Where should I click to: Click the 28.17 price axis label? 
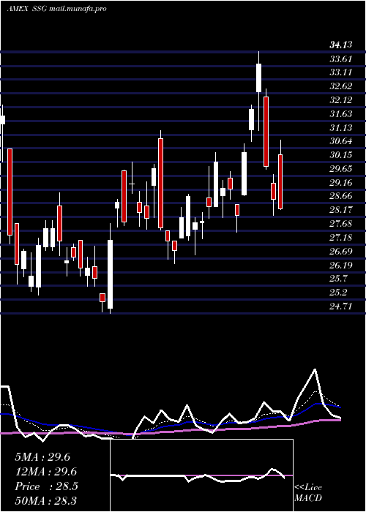pyautogui.click(x=341, y=210)
